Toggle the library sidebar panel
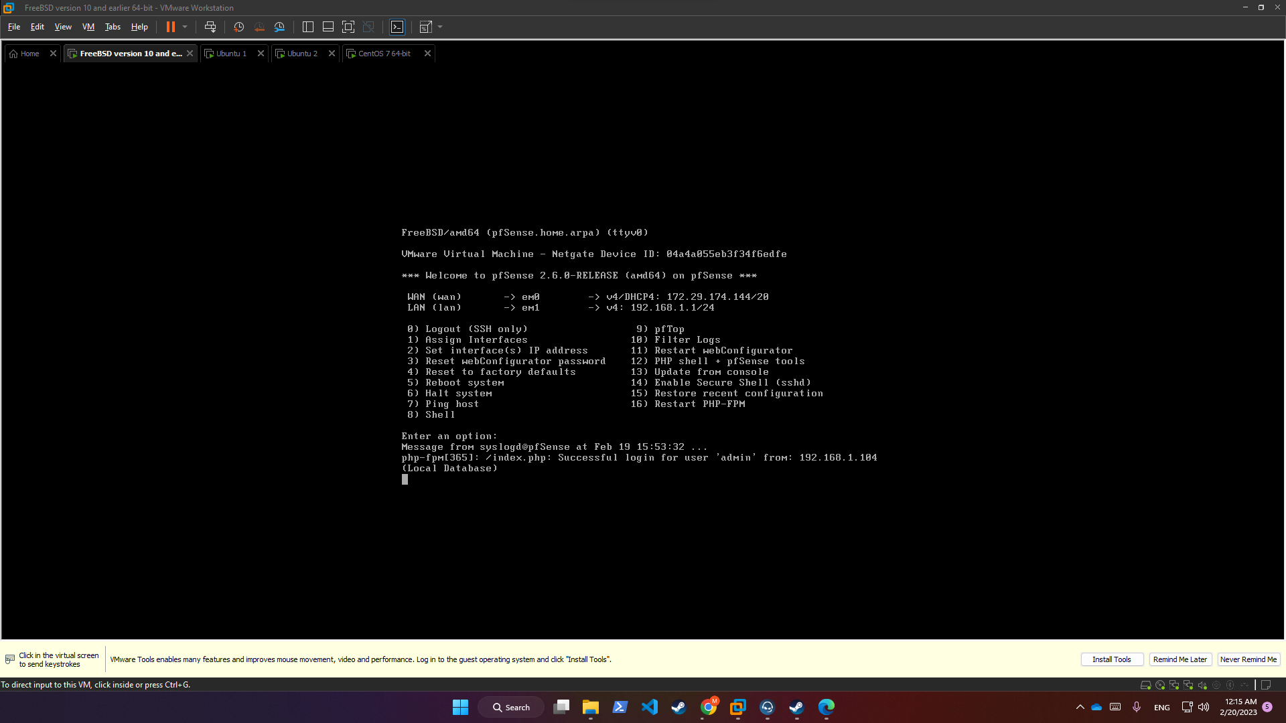Viewport: 1286px width, 723px height. (x=308, y=27)
